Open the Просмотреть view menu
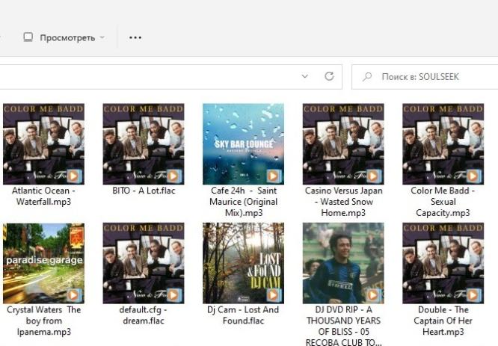The height and width of the screenshot is (346, 498). [x=66, y=37]
